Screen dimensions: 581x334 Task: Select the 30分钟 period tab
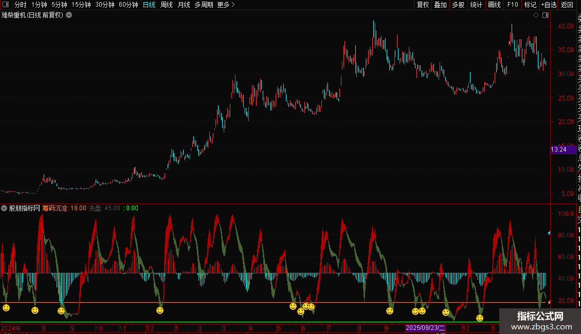pos(105,5)
